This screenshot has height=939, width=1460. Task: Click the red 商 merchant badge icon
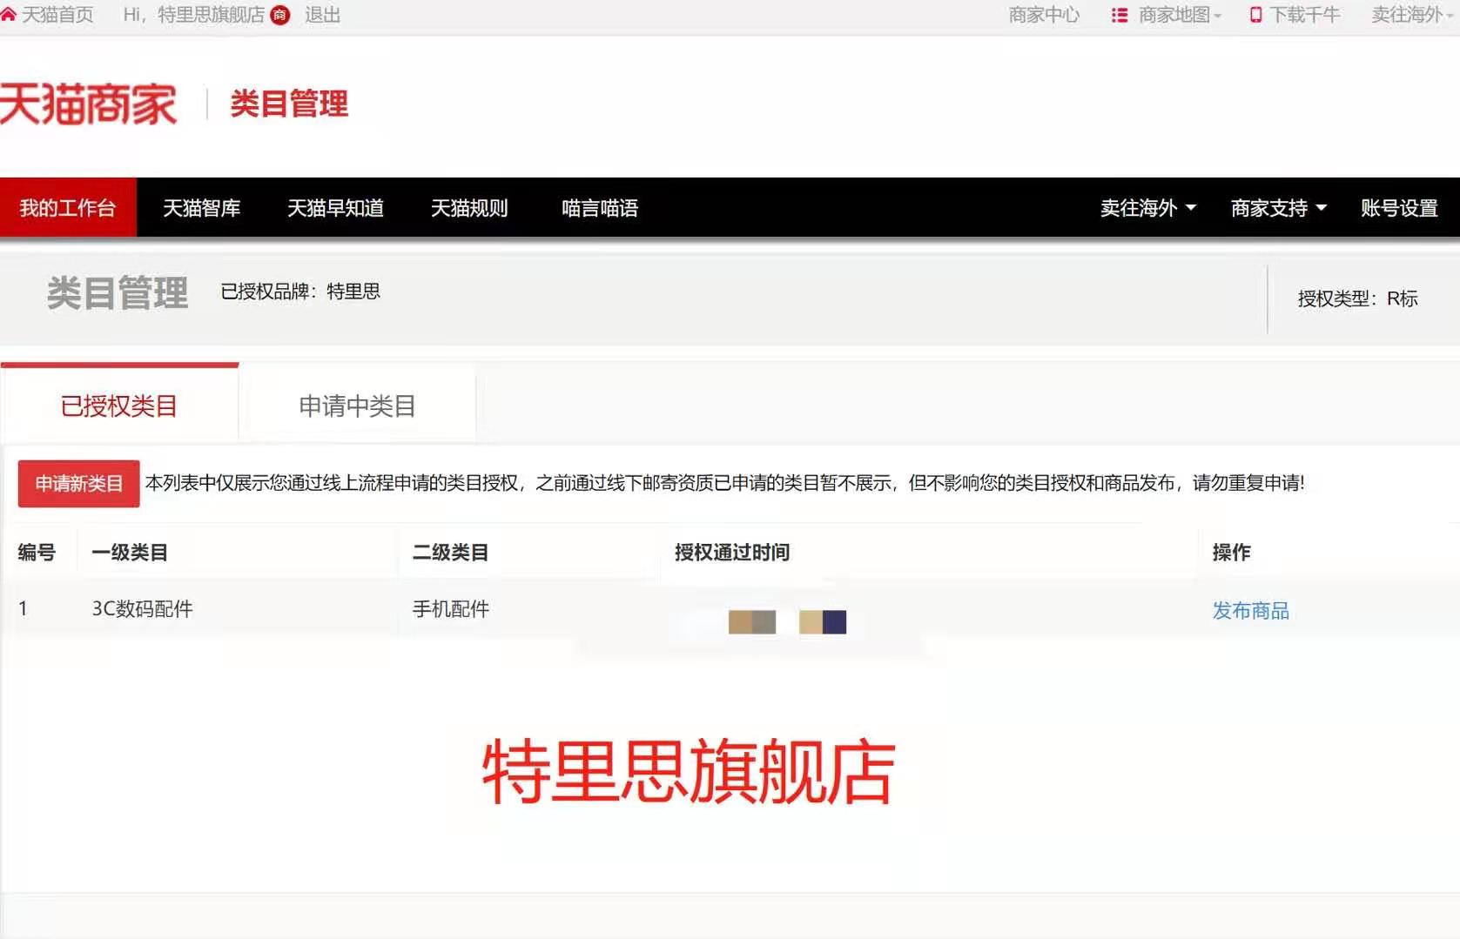(279, 15)
